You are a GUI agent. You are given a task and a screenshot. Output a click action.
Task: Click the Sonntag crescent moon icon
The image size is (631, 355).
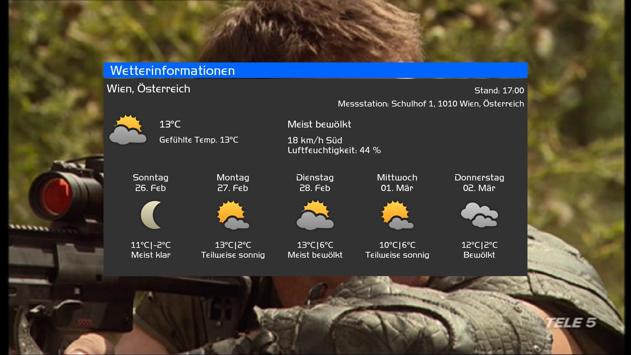pos(151,215)
